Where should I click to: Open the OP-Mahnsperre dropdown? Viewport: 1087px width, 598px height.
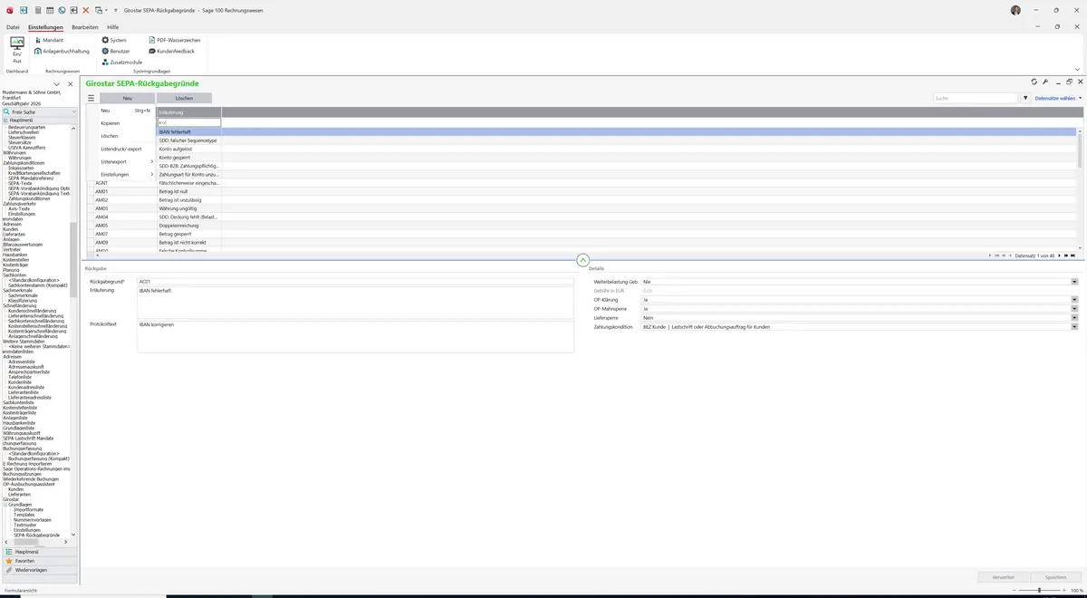(x=1074, y=309)
